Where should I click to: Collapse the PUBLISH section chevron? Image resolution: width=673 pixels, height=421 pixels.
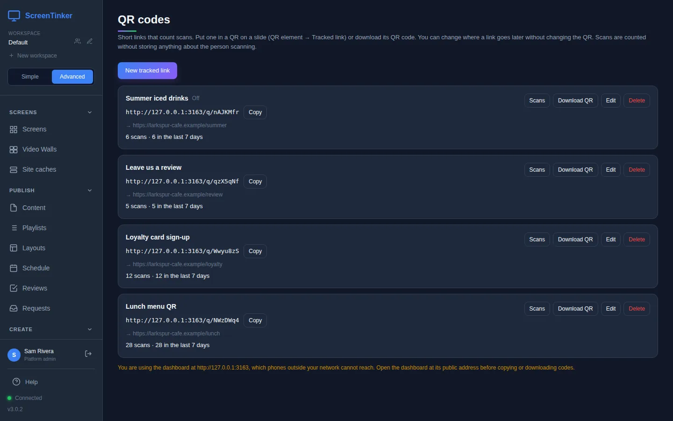point(90,190)
